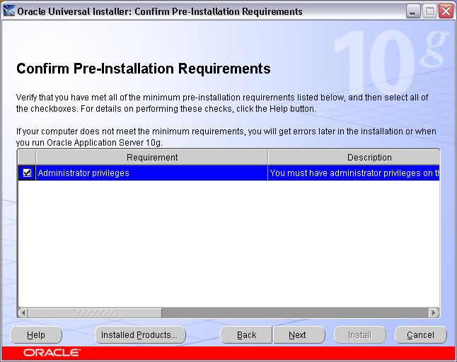Cancel the installation
This screenshot has height=362, width=457.
click(x=420, y=335)
